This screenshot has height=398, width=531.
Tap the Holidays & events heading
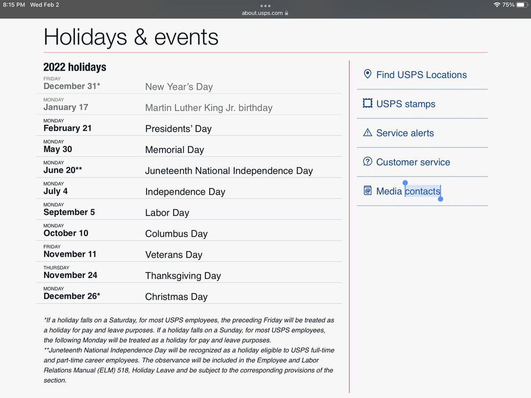[131, 37]
